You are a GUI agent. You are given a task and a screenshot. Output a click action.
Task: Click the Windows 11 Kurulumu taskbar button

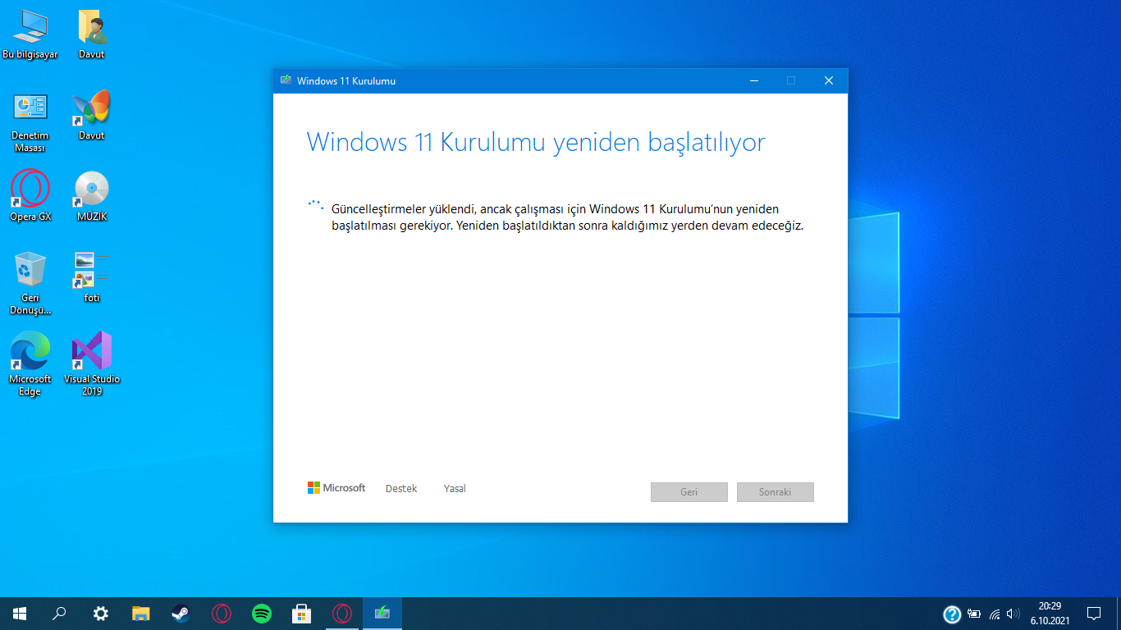tap(382, 614)
